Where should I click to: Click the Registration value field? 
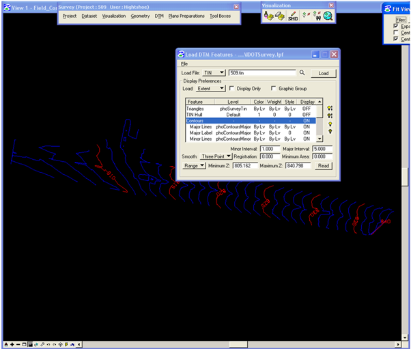(x=270, y=156)
